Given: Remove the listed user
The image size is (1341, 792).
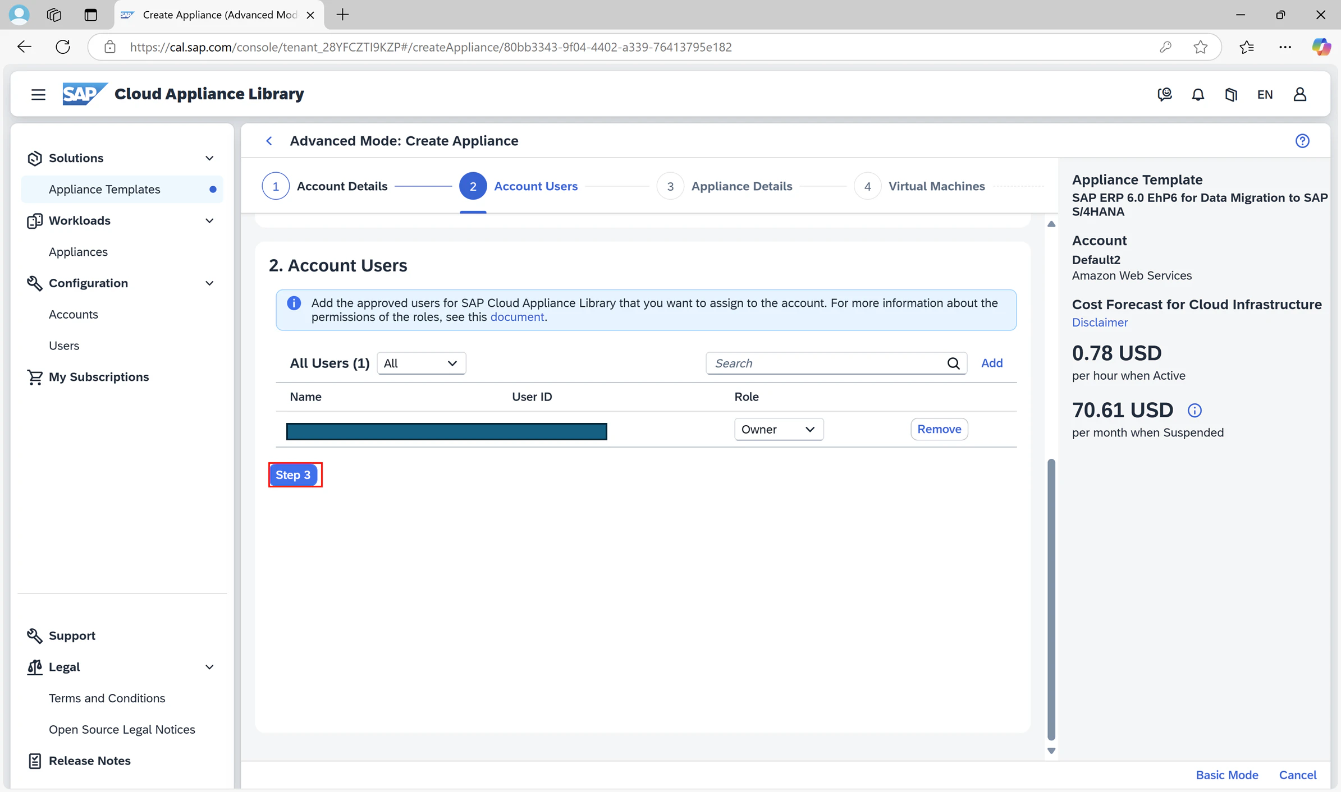Looking at the screenshot, I should coord(939,429).
